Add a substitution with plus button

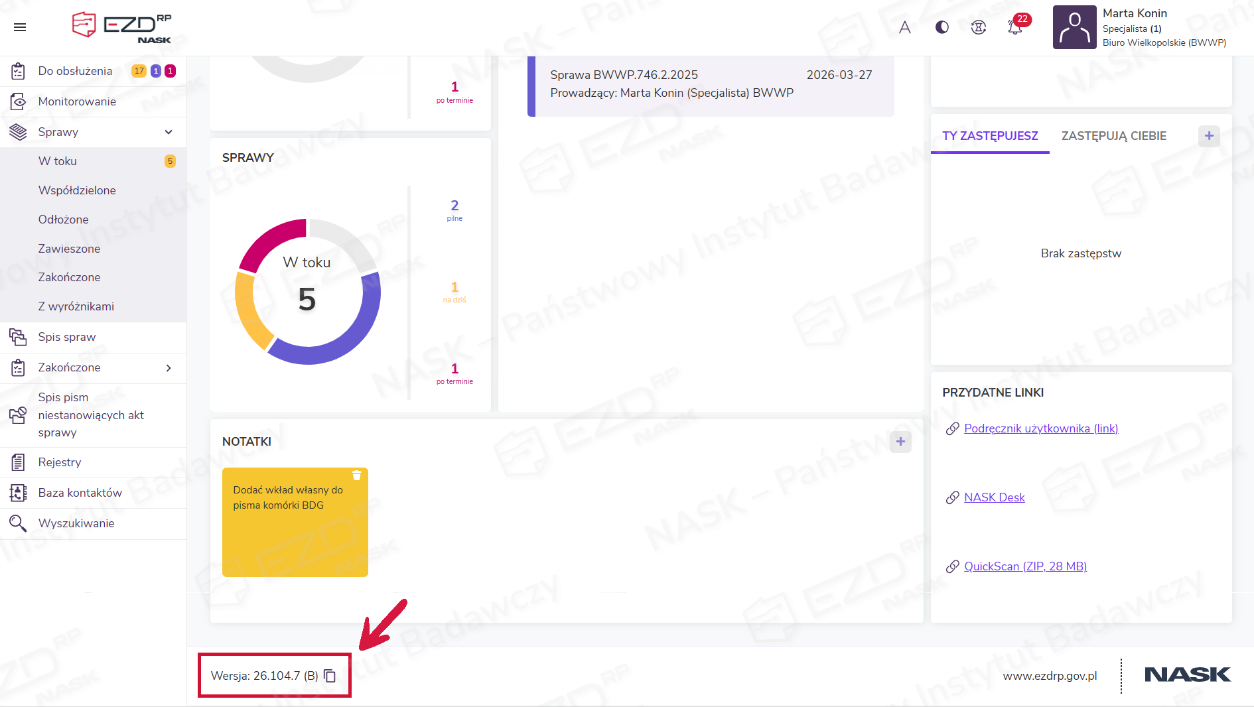tap(1209, 136)
